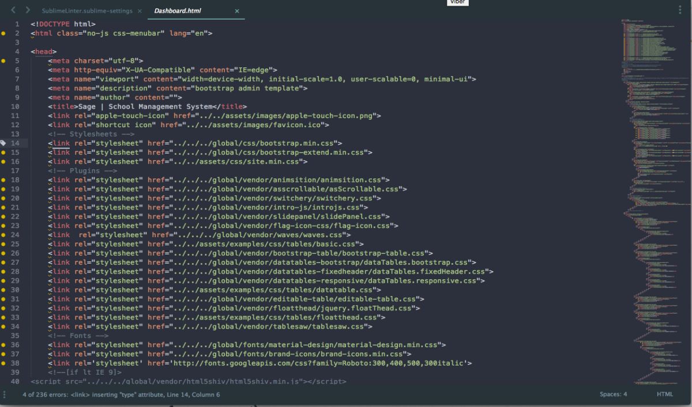Toggle the sidebar icon in status bar

[5, 394]
